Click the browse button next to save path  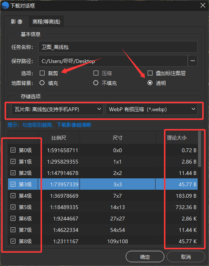coord(193,61)
